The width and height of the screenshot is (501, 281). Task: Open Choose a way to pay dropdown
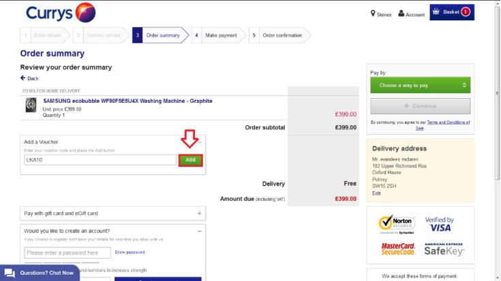point(420,85)
